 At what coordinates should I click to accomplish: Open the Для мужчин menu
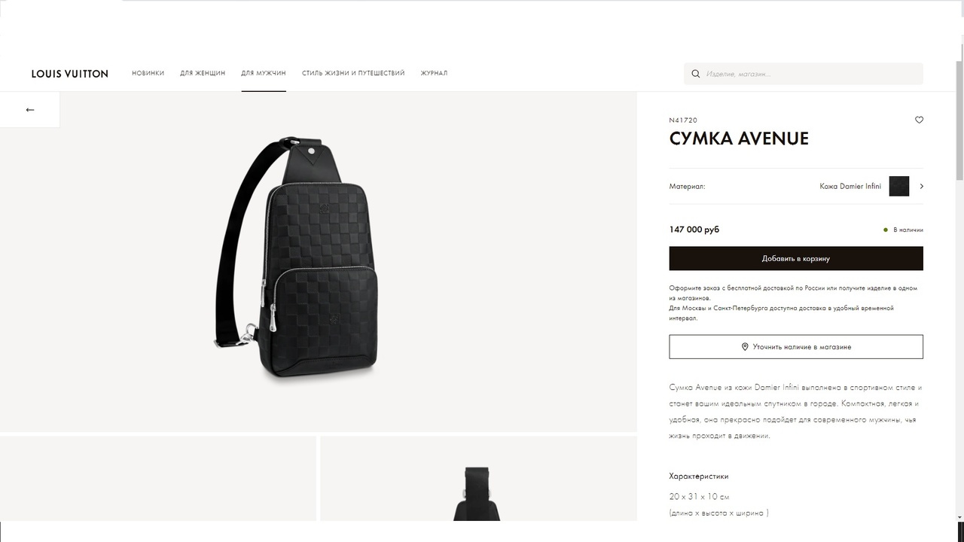pyautogui.click(x=264, y=73)
